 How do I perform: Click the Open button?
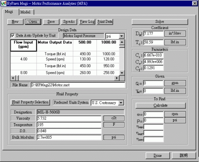(x=33, y=22)
